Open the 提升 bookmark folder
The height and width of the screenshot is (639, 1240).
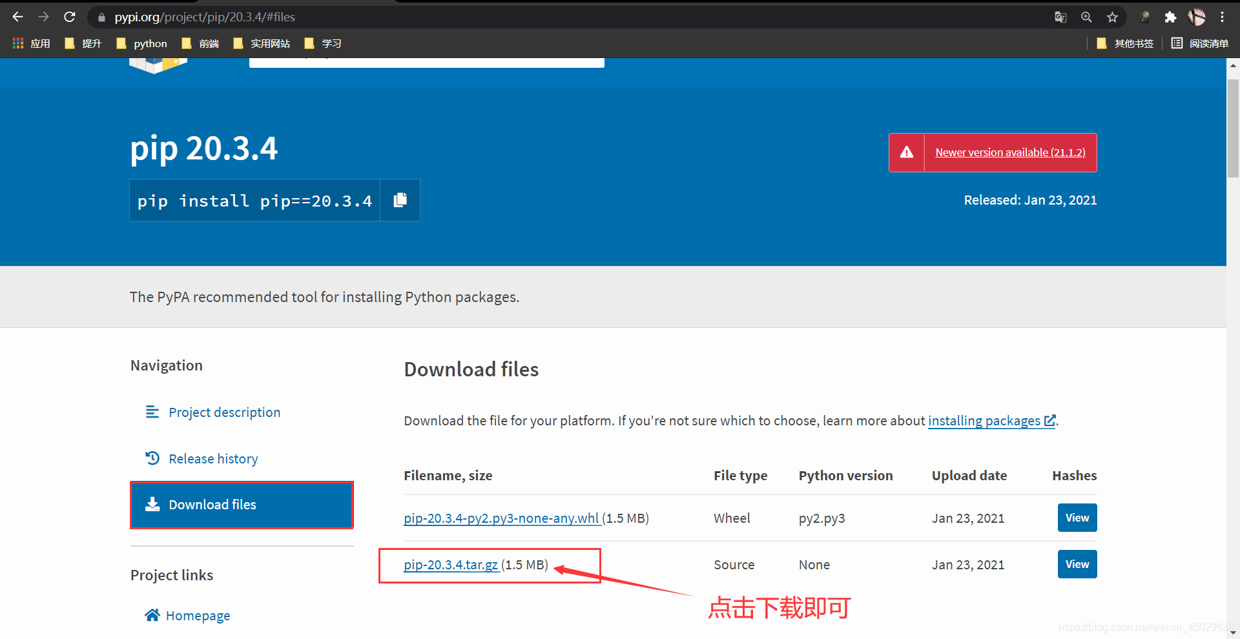point(83,43)
